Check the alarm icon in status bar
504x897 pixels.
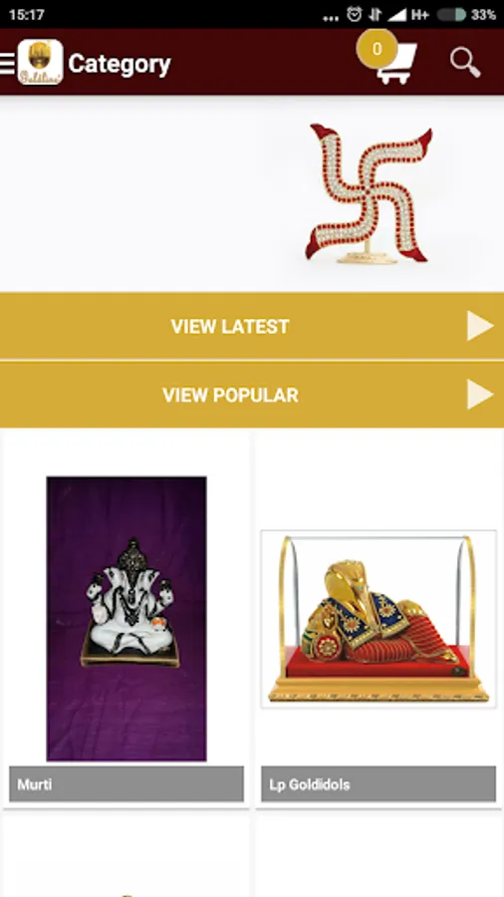pos(355,14)
